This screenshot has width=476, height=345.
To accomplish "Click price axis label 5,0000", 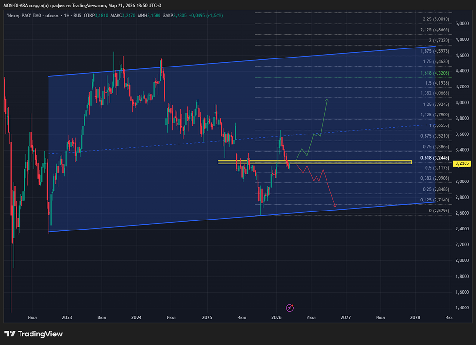I will (x=462, y=24).
